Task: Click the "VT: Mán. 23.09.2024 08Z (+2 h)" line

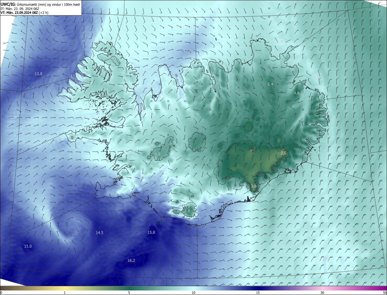Action: [x=24, y=13]
